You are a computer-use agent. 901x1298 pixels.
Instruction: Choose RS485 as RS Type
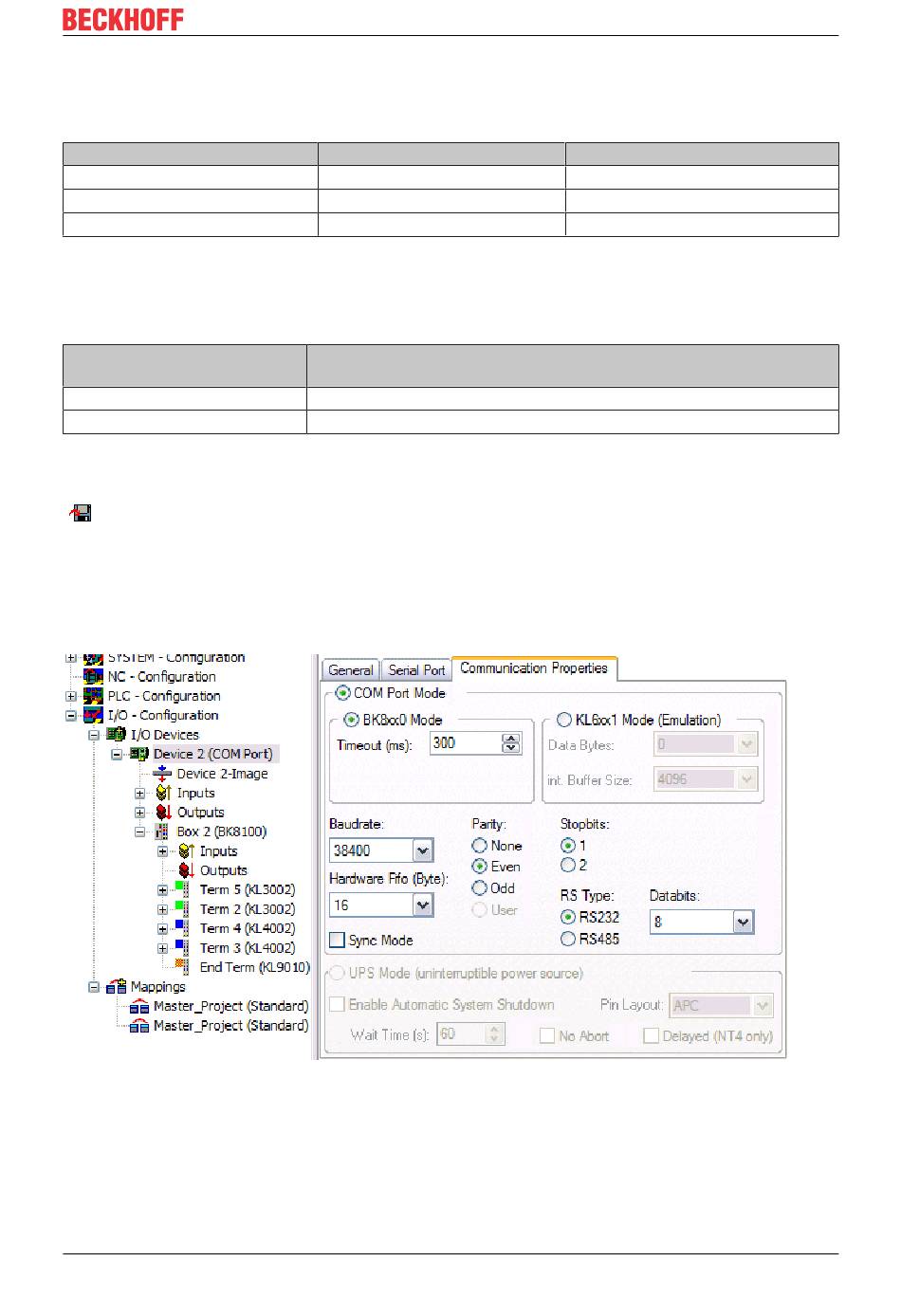tap(568, 939)
